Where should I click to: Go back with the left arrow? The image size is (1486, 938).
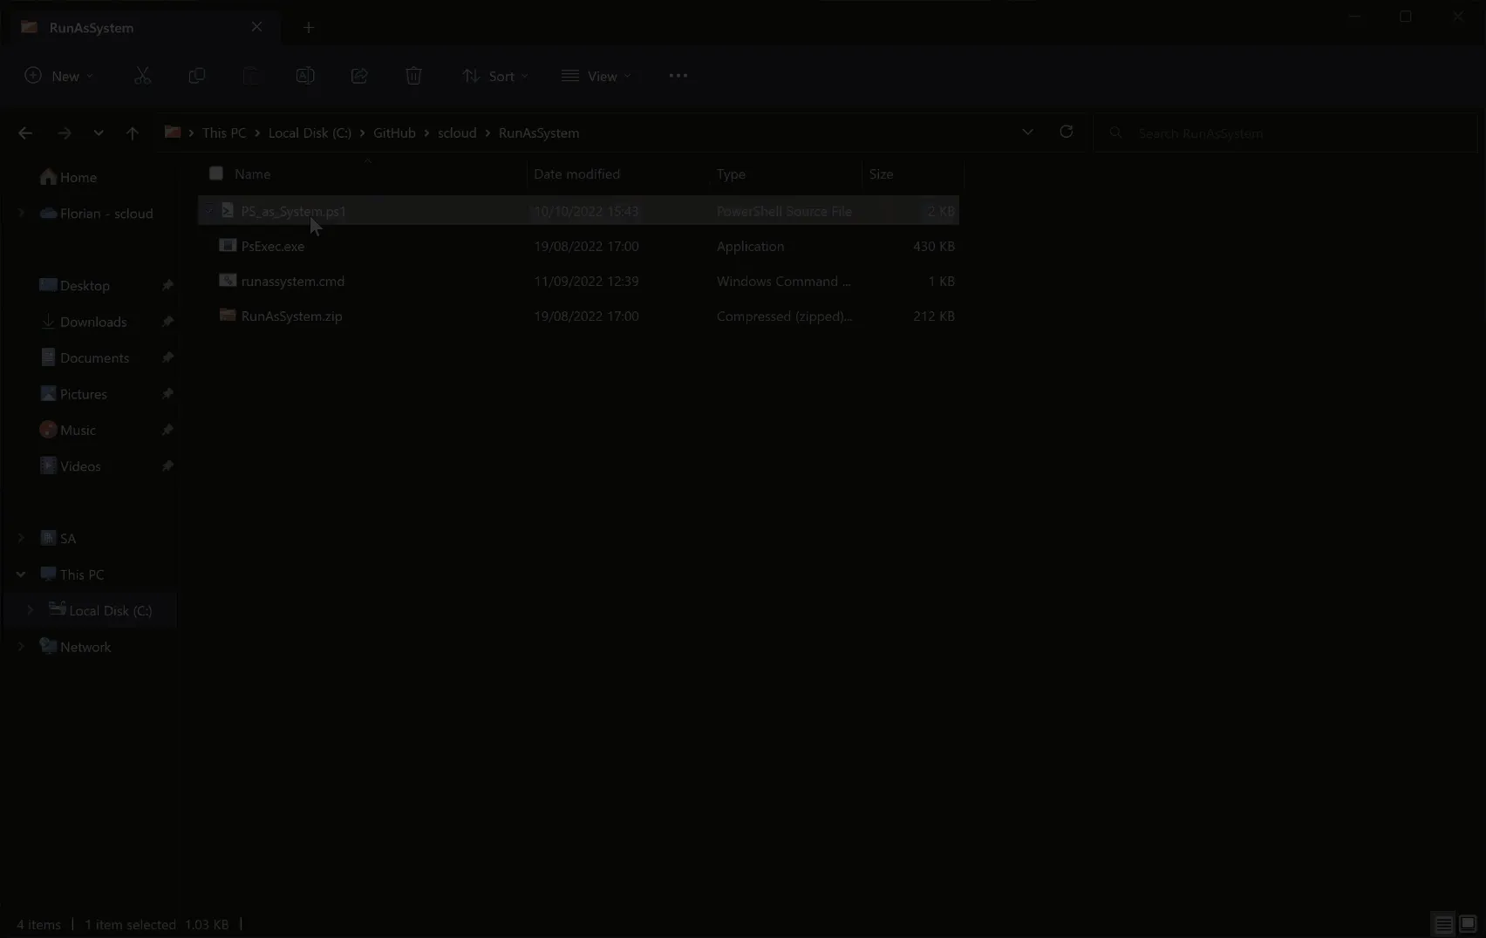[25, 133]
